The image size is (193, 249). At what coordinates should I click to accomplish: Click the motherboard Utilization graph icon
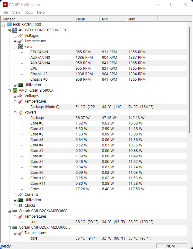pyautogui.click(x=21, y=85)
